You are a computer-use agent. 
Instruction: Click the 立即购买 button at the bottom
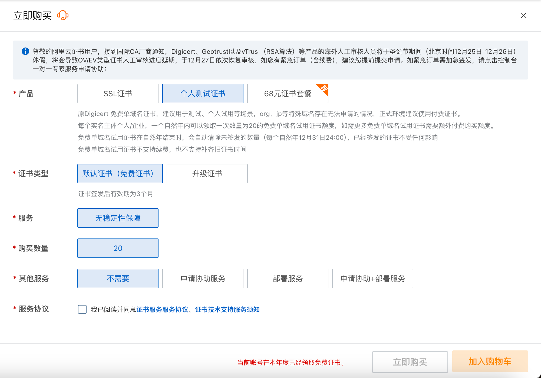tap(410, 362)
